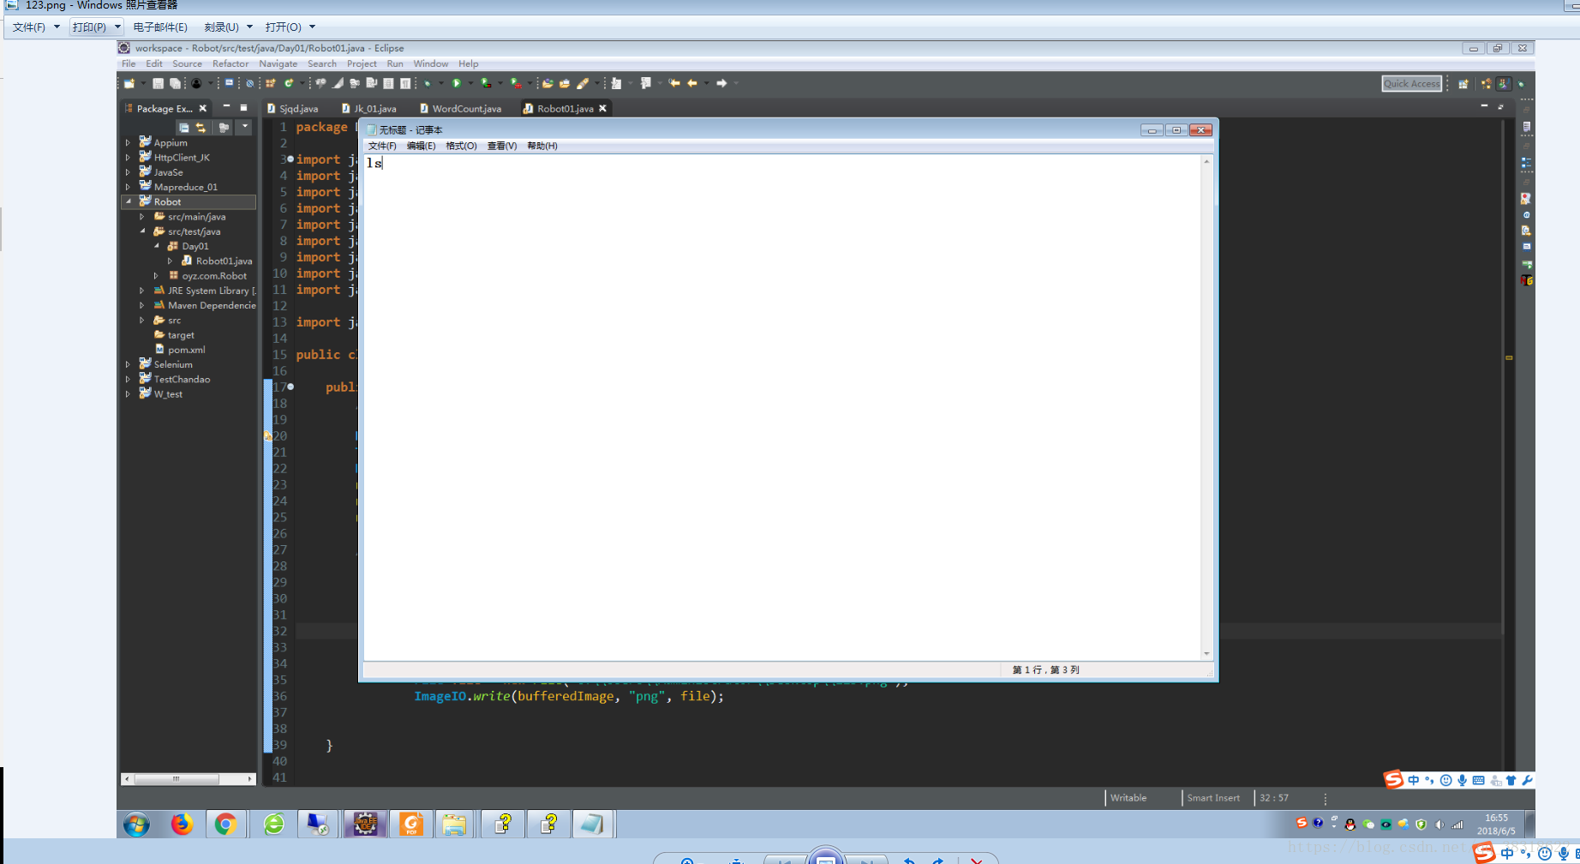
Task: Open Notepad 文件(F) menu
Action: point(382,146)
